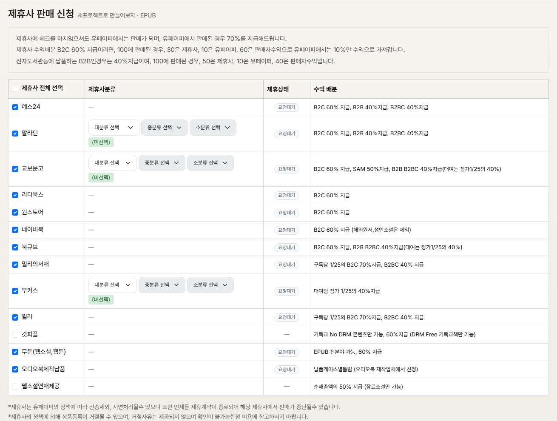Image resolution: width=557 pixels, height=421 pixels.
Task: Click 부커스 text 대여당 정가 1/25의 40%지급
Action: point(347,291)
